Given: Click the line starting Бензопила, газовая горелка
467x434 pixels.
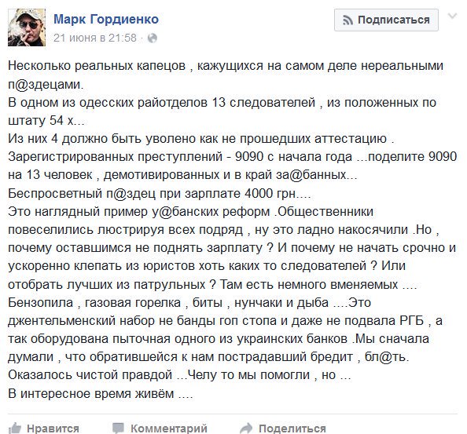Looking at the screenshot, I should click(189, 303).
